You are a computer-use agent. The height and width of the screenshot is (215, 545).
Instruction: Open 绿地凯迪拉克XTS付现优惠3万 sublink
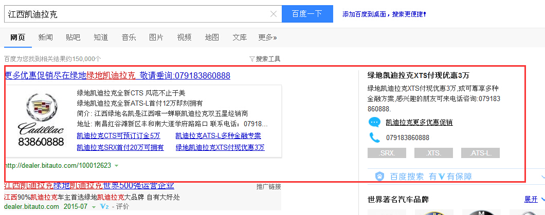(220, 147)
